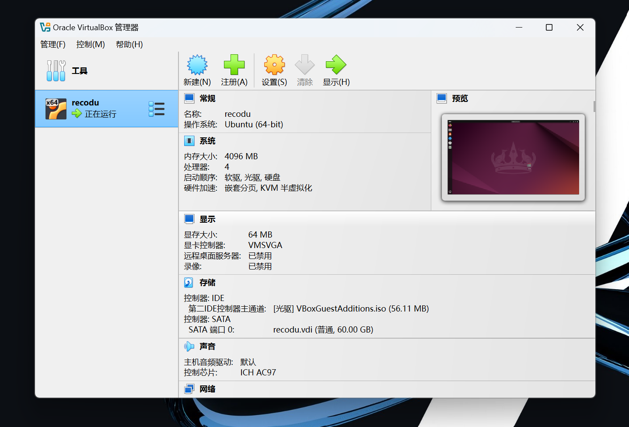The width and height of the screenshot is (629, 427).
Task: Close the VirtualBox Manager window
Action: tap(580, 27)
